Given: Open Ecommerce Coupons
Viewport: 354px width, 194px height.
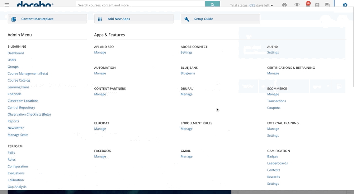Looking at the screenshot, I should coord(274,108).
